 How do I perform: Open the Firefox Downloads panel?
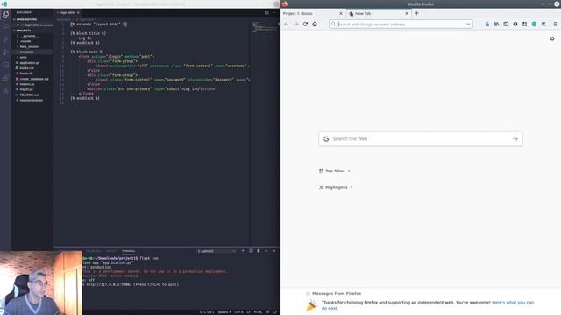click(x=487, y=24)
